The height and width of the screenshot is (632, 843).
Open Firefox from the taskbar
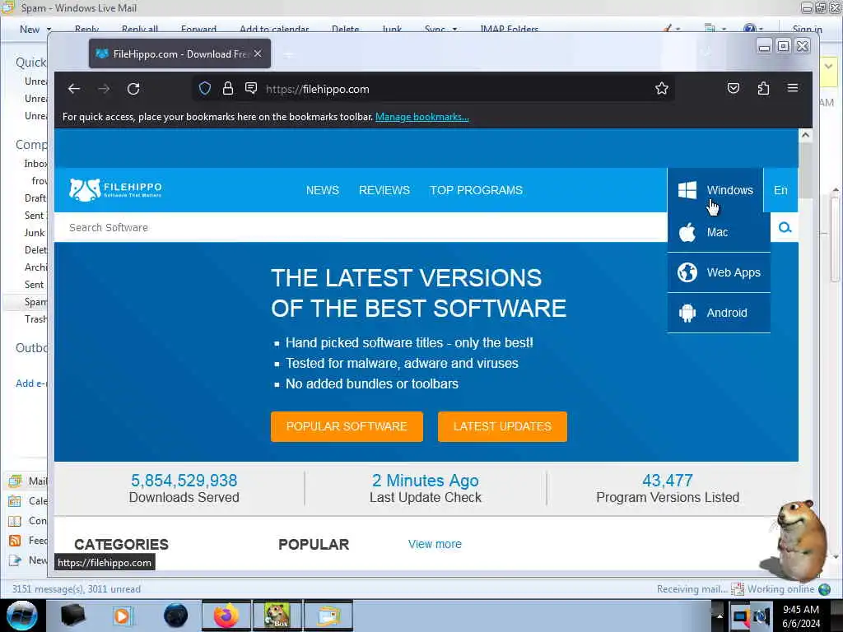pyautogui.click(x=226, y=616)
